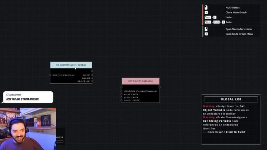Click the Script Brain 1 warning in Global Log
This screenshot has height=150, width=267.
226,110
